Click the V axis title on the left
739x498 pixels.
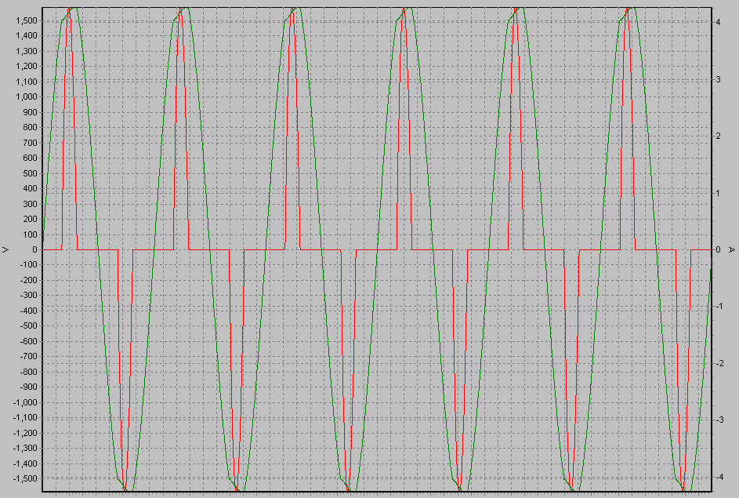click(5, 249)
